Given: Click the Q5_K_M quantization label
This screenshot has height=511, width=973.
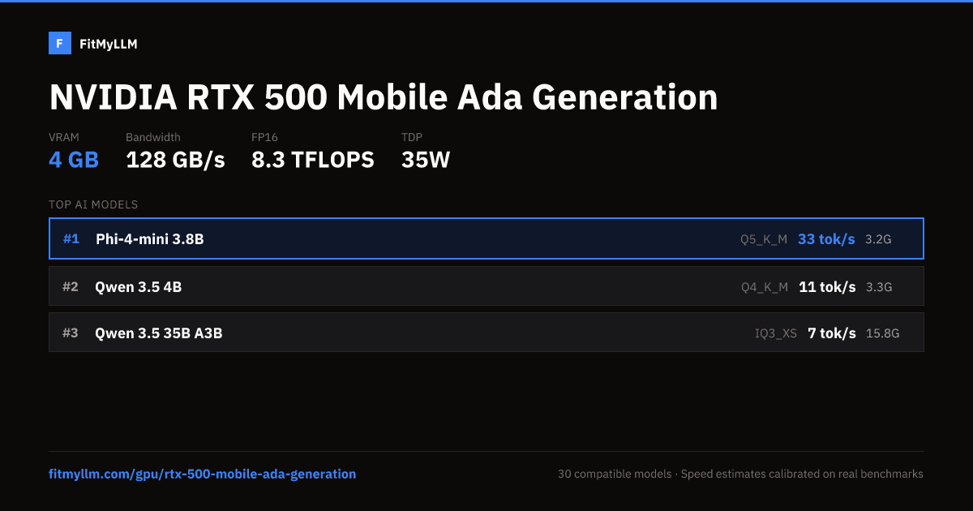Looking at the screenshot, I should tap(764, 240).
